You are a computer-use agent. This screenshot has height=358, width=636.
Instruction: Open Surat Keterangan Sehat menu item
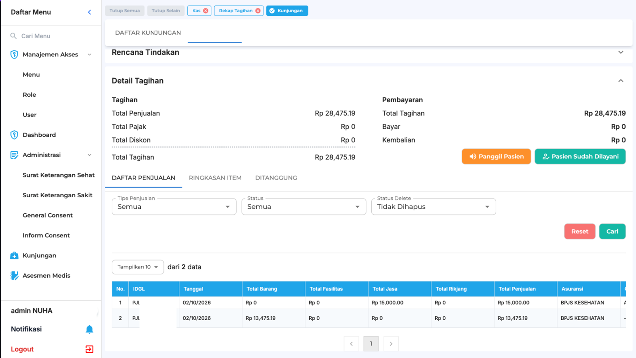[58, 175]
